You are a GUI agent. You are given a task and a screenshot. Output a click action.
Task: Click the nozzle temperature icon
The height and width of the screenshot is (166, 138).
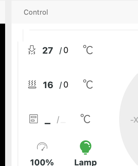click(x=32, y=50)
